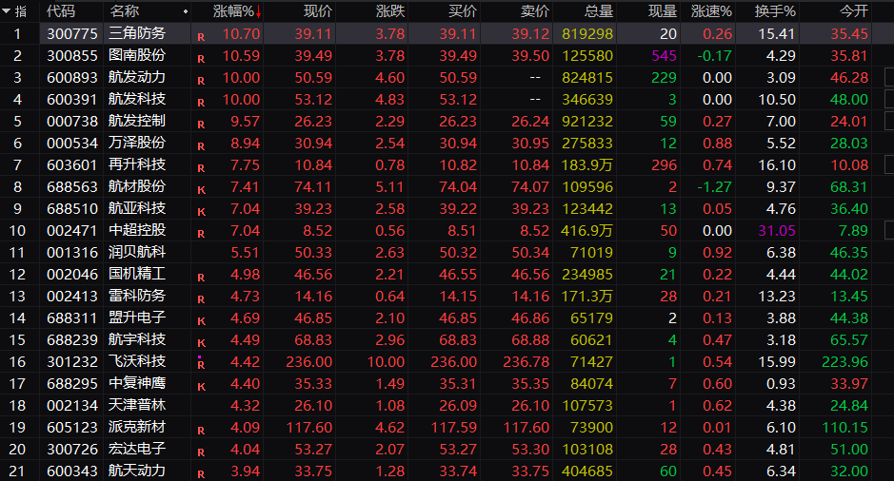Select row 18 天津普林
This screenshot has width=894, height=481.
(x=137, y=405)
